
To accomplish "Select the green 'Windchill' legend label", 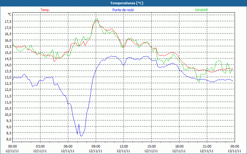I will click(201, 10).
